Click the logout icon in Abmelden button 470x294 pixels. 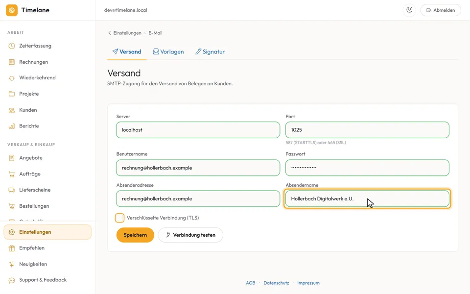(429, 10)
